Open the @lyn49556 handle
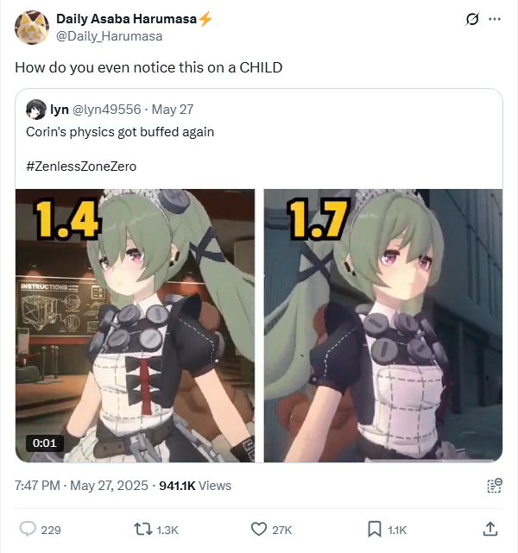The width and height of the screenshot is (518, 553). click(x=106, y=110)
